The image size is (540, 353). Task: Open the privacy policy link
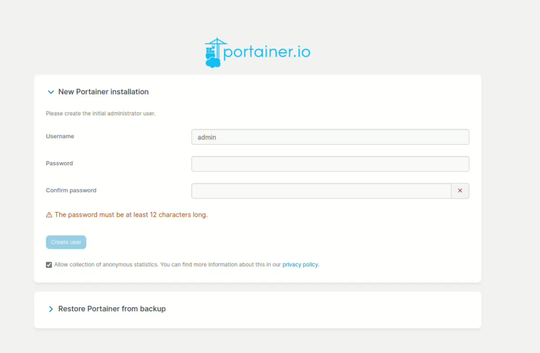[x=300, y=265]
